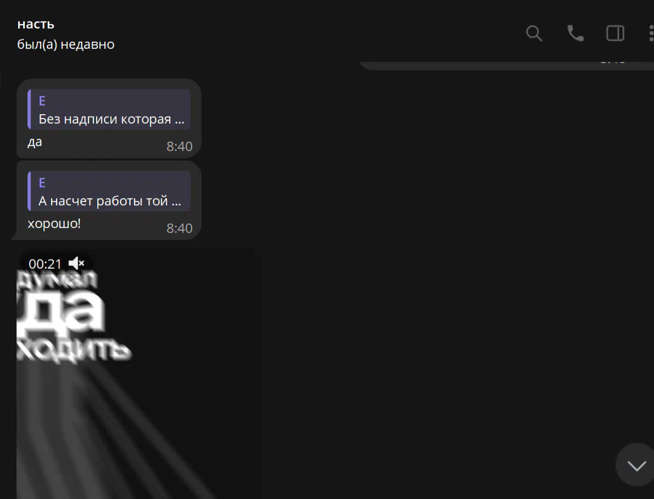
Task: Click sender 'E' in the first reply quote
Action: coord(42,101)
